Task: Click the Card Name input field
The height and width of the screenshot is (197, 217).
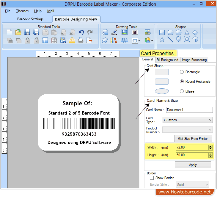Action: [x=189, y=110]
